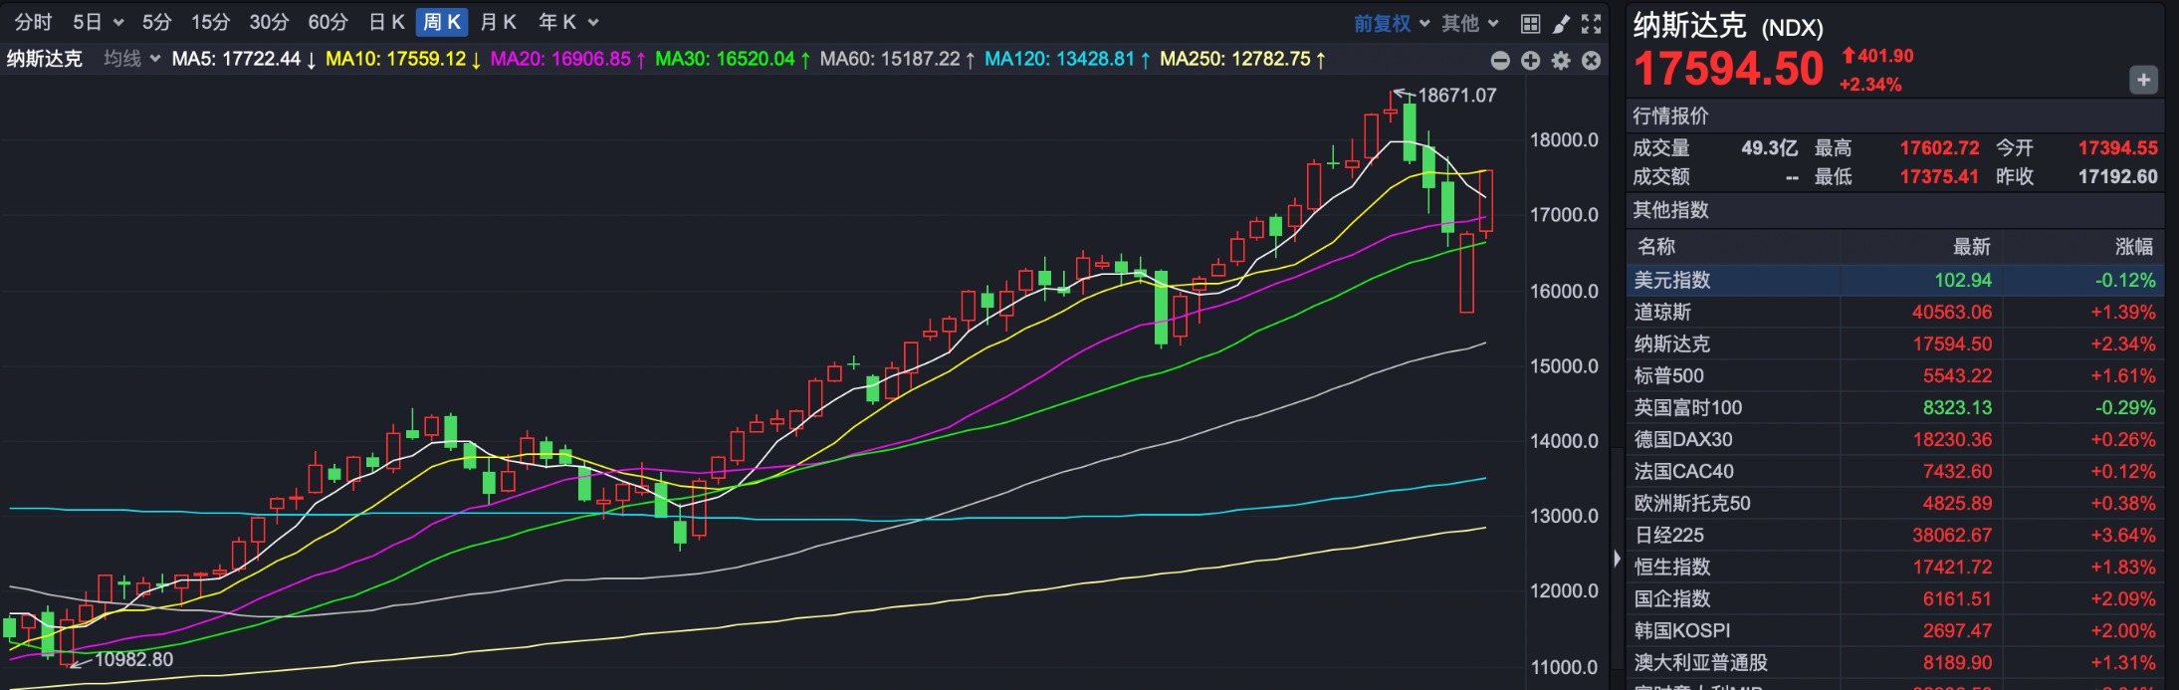The width and height of the screenshot is (2179, 690).
Task: Select the 标普500 index row
Action: click(x=1895, y=375)
